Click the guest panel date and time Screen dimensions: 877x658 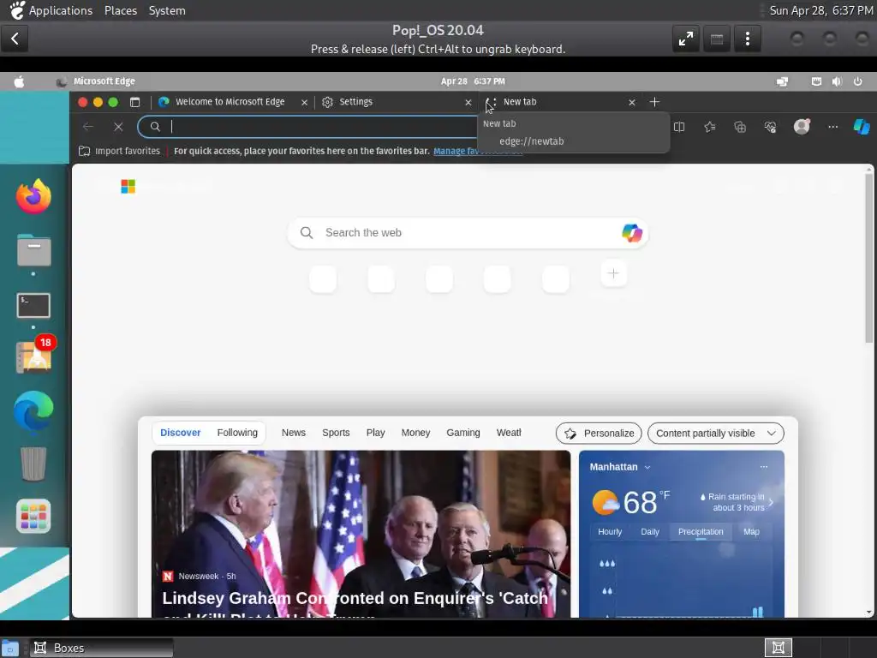473,81
